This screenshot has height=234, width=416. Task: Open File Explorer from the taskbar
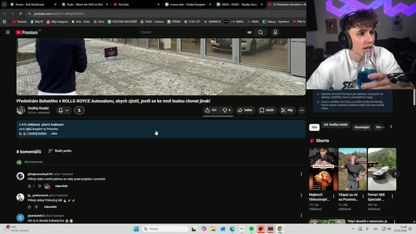[213, 229]
